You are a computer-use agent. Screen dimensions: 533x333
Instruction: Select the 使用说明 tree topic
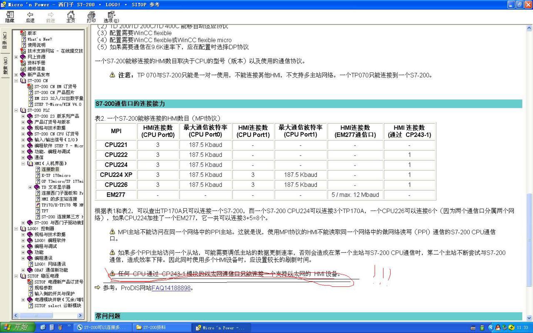tap(37, 45)
